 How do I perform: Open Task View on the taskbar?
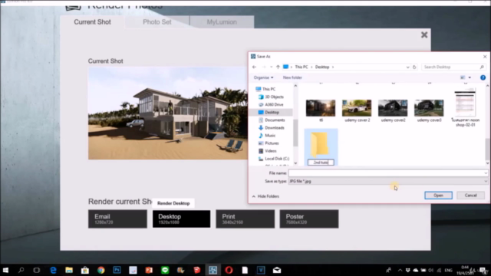37,270
